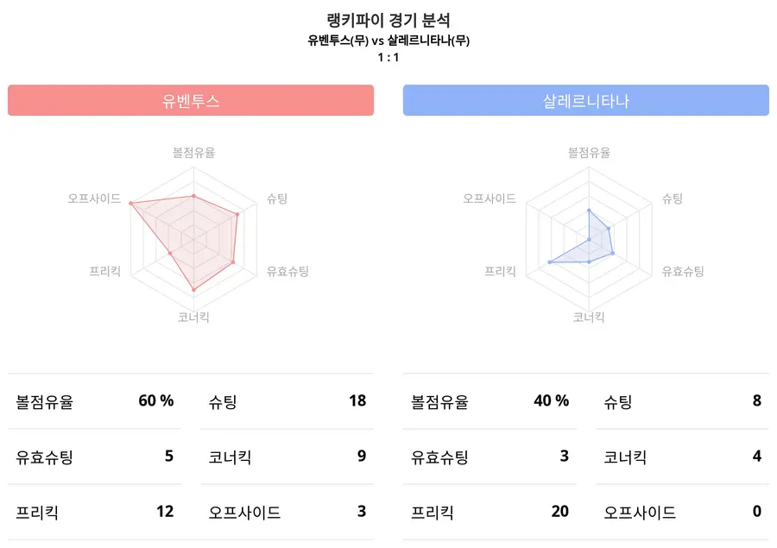The image size is (777, 548).
Task: Click the 1 : 1 match score
Action: pyautogui.click(x=388, y=58)
